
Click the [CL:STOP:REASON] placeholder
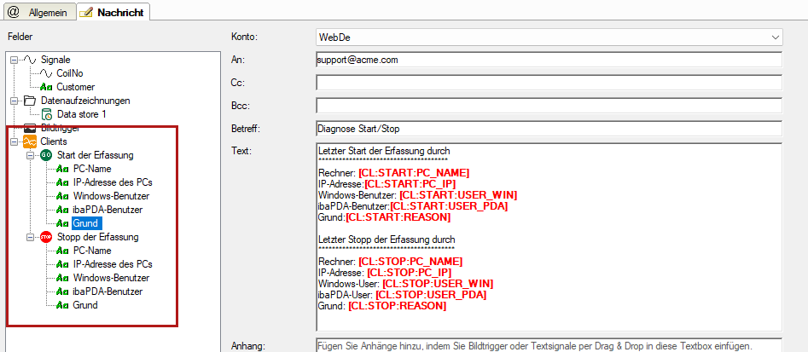(x=398, y=306)
